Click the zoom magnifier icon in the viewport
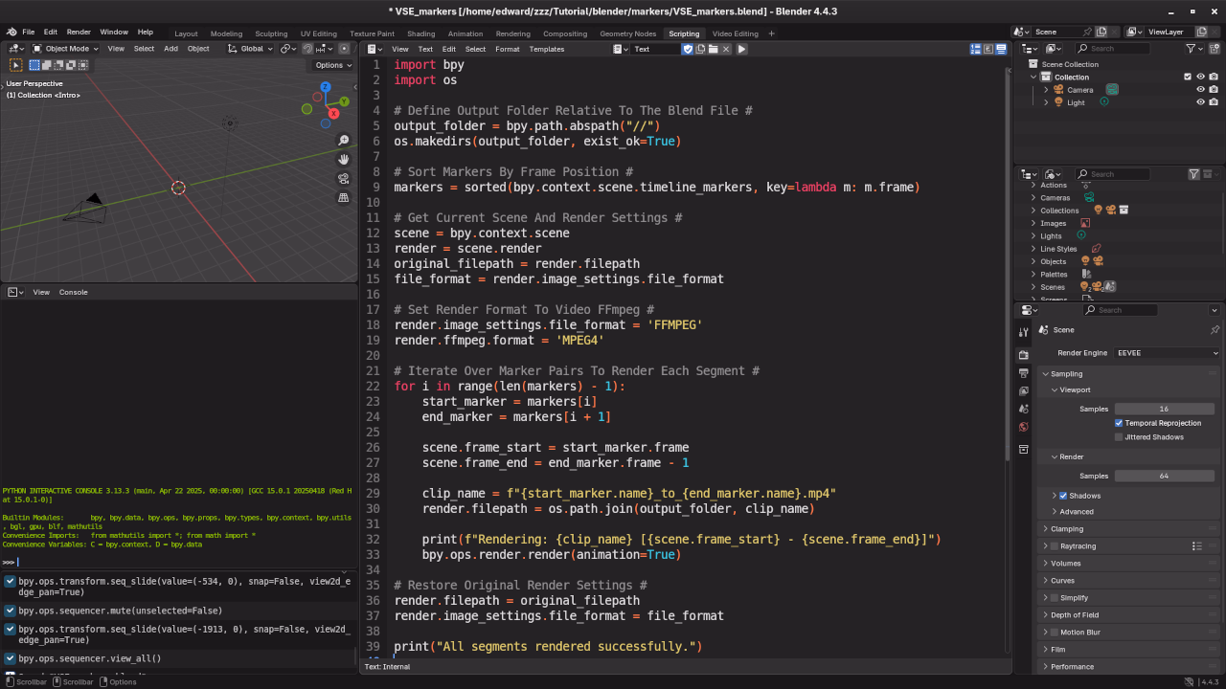Image resolution: width=1226 pixels, height=689 pixels. [x=344, y=141]
